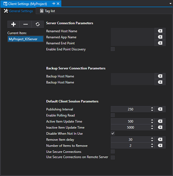Clear the Renamed App Name field
Screen dimensions: 173x176
pyautogui.click(x=160, y=37)
